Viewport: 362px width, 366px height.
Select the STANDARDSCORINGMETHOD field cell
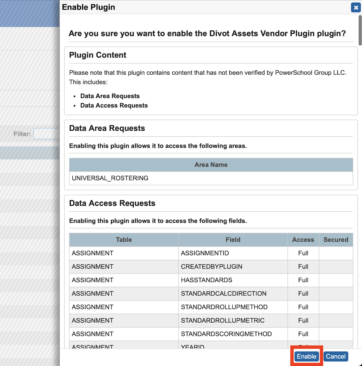(x=226, y=334)
